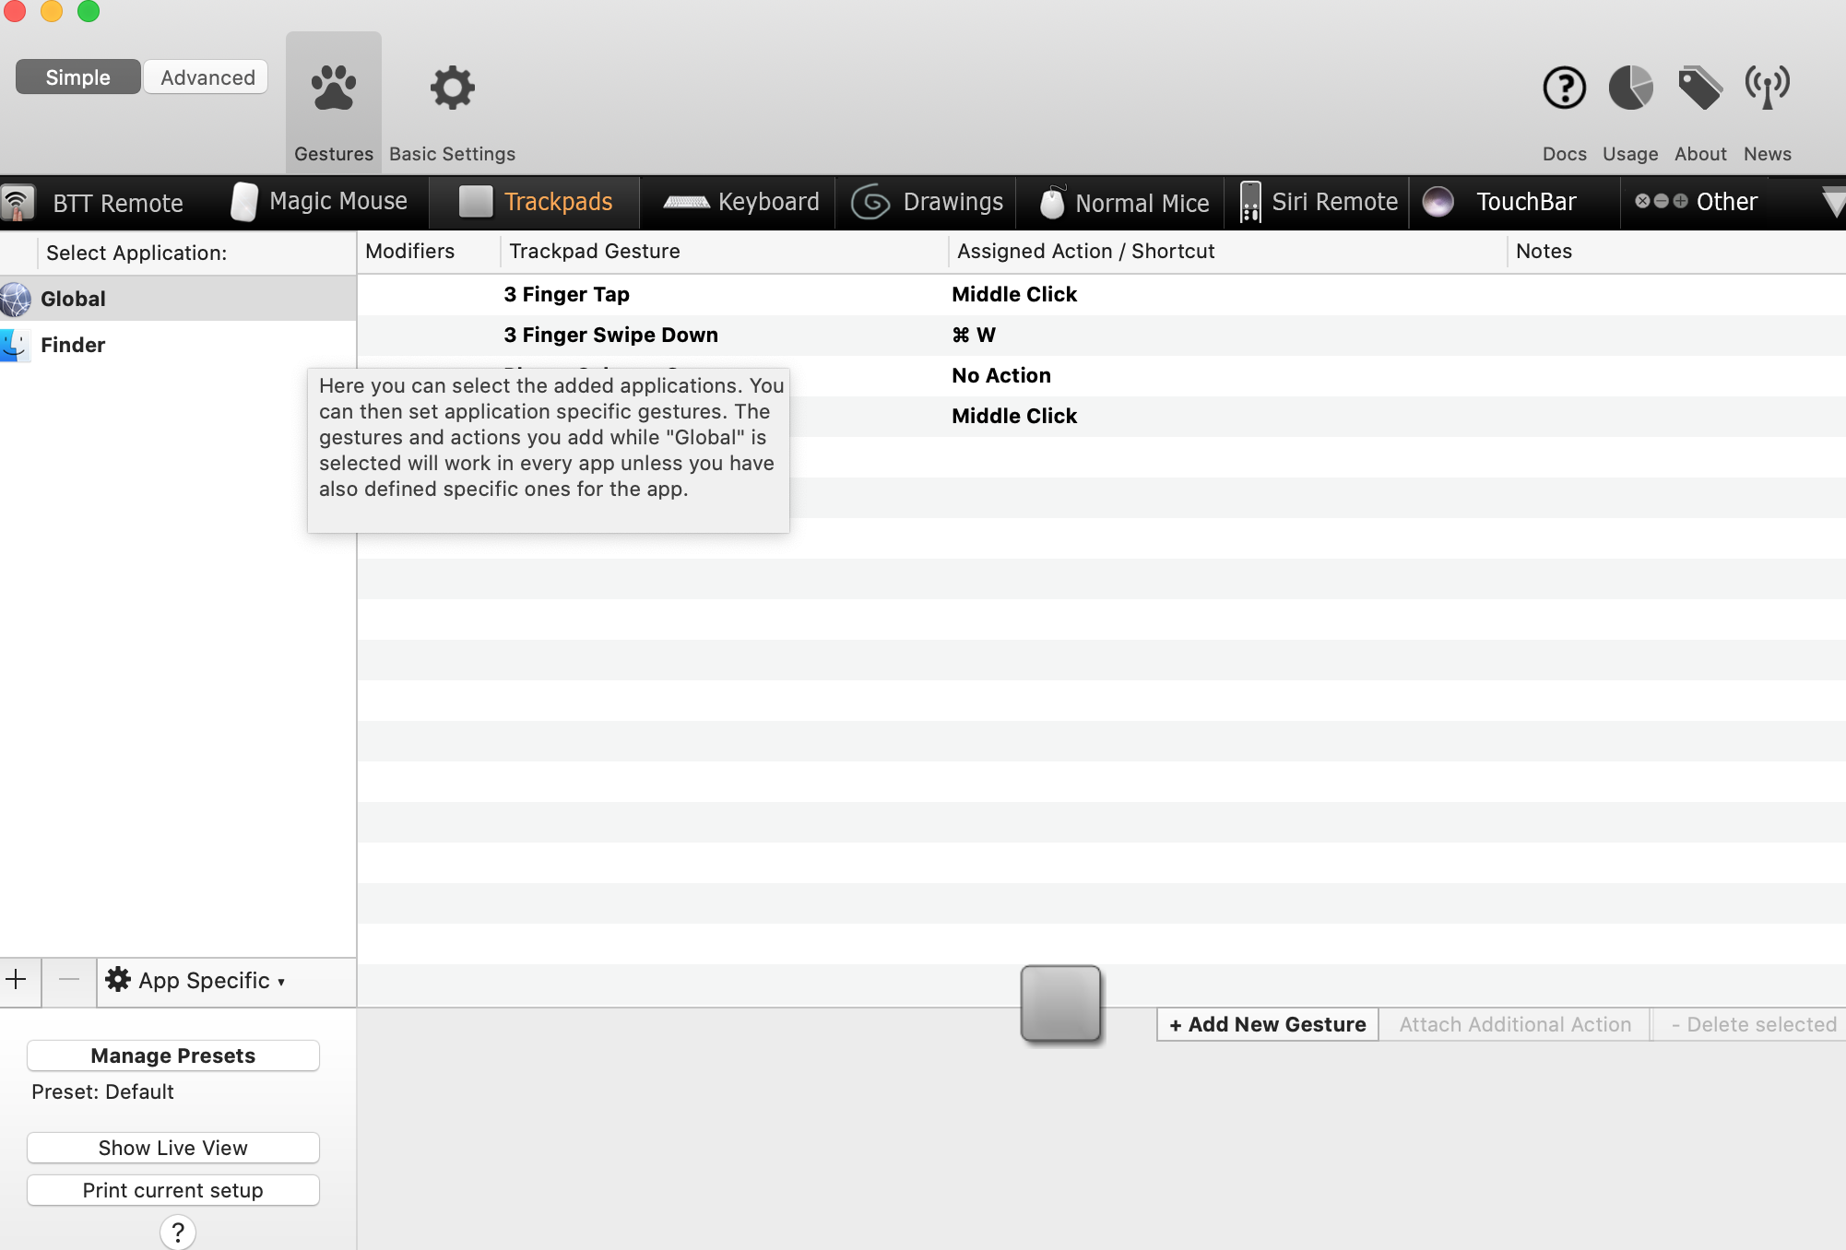Screen dimensions: 1846x1250
Task: Click Add New Gesture button
Action: click(1268, 1025)
